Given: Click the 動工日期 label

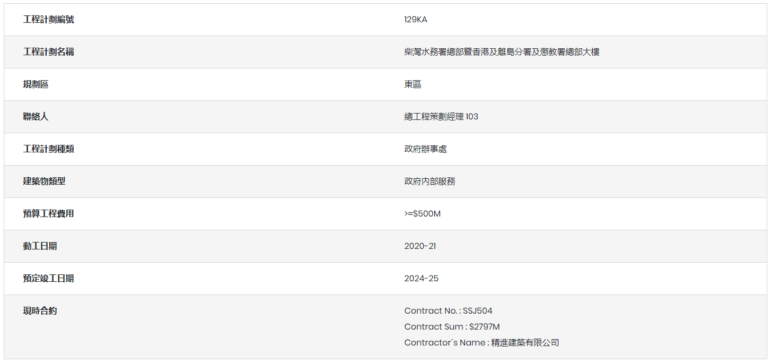Looking at the screenshot, I should (x=40, y=246).
